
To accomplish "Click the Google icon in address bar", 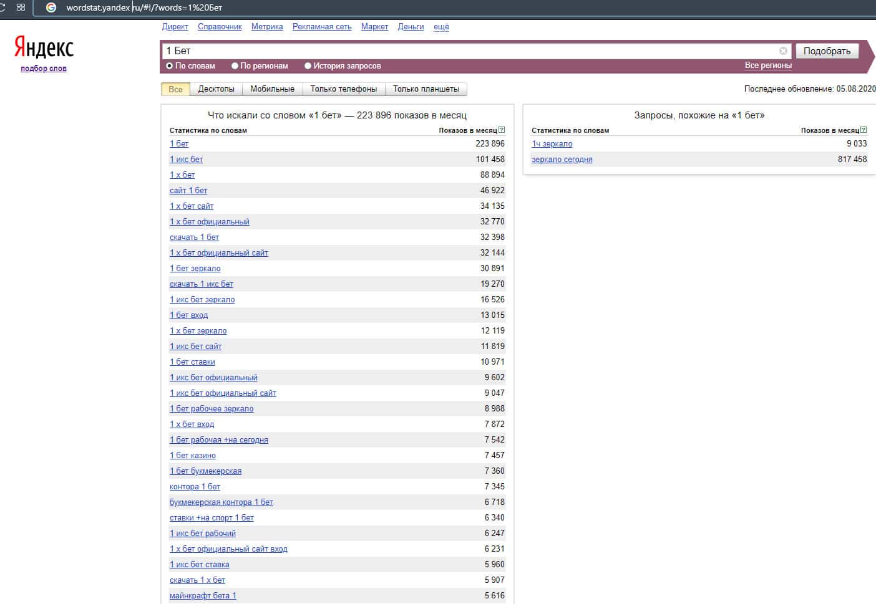I will click(x=51, y=7).
